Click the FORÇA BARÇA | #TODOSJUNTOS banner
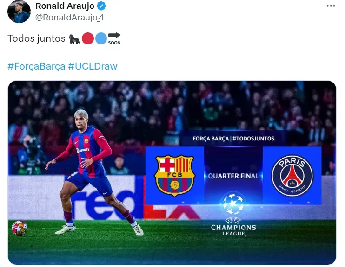Screen dimensions: 345x267 tap(233, 139)
